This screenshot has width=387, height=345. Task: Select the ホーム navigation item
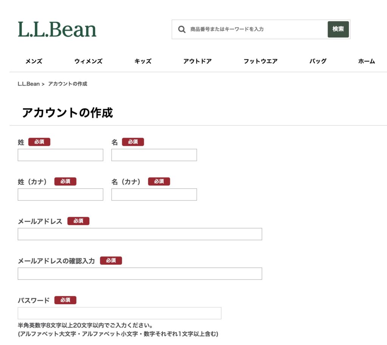(367, 61)
